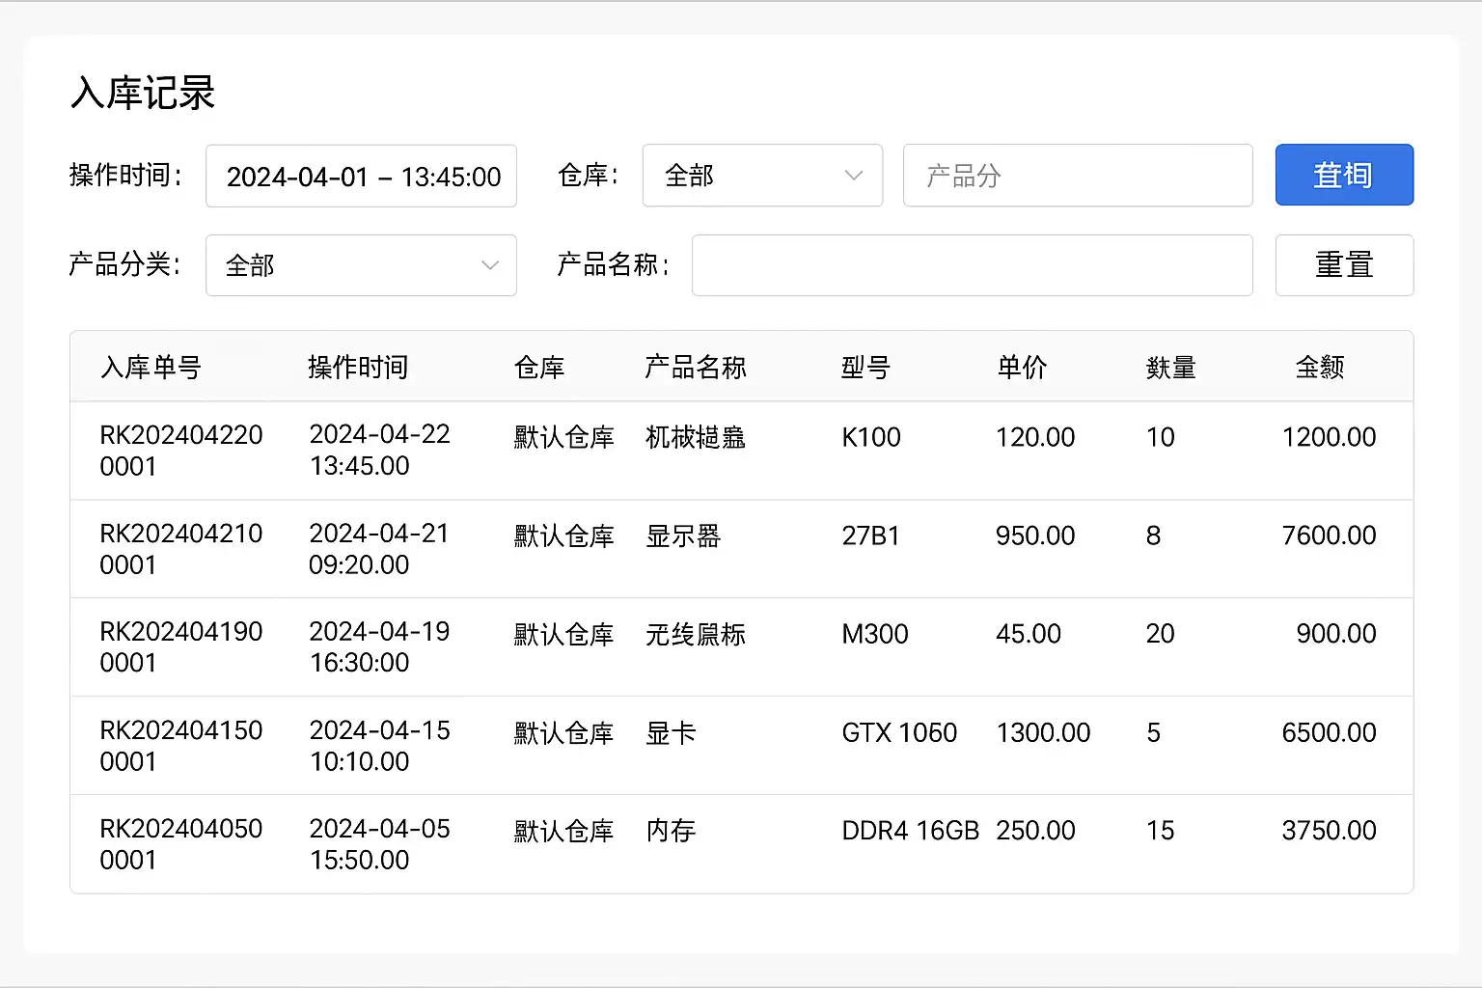
Task: Click the 重置 reset button
Action: [x=1344, y=265]
